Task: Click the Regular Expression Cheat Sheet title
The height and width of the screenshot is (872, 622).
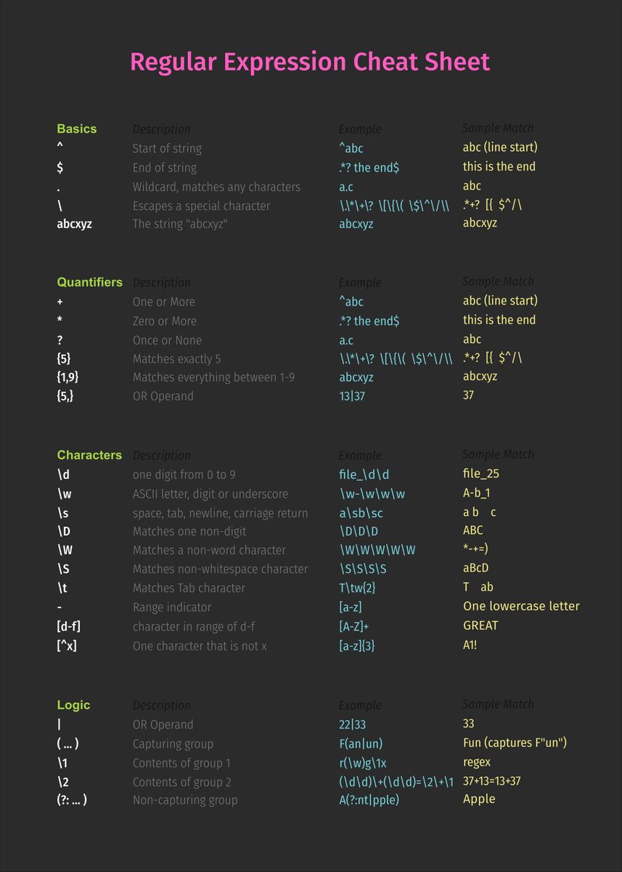Action: point(310,62)
